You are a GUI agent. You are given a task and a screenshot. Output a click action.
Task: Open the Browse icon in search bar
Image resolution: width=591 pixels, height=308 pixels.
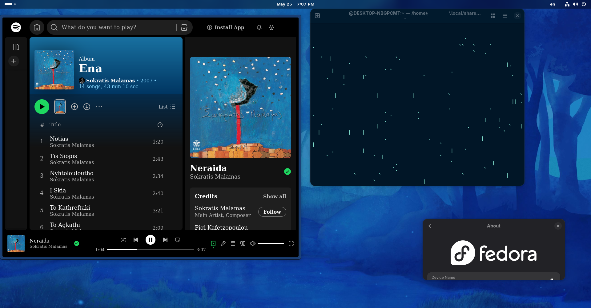click(x=184, y=27)
